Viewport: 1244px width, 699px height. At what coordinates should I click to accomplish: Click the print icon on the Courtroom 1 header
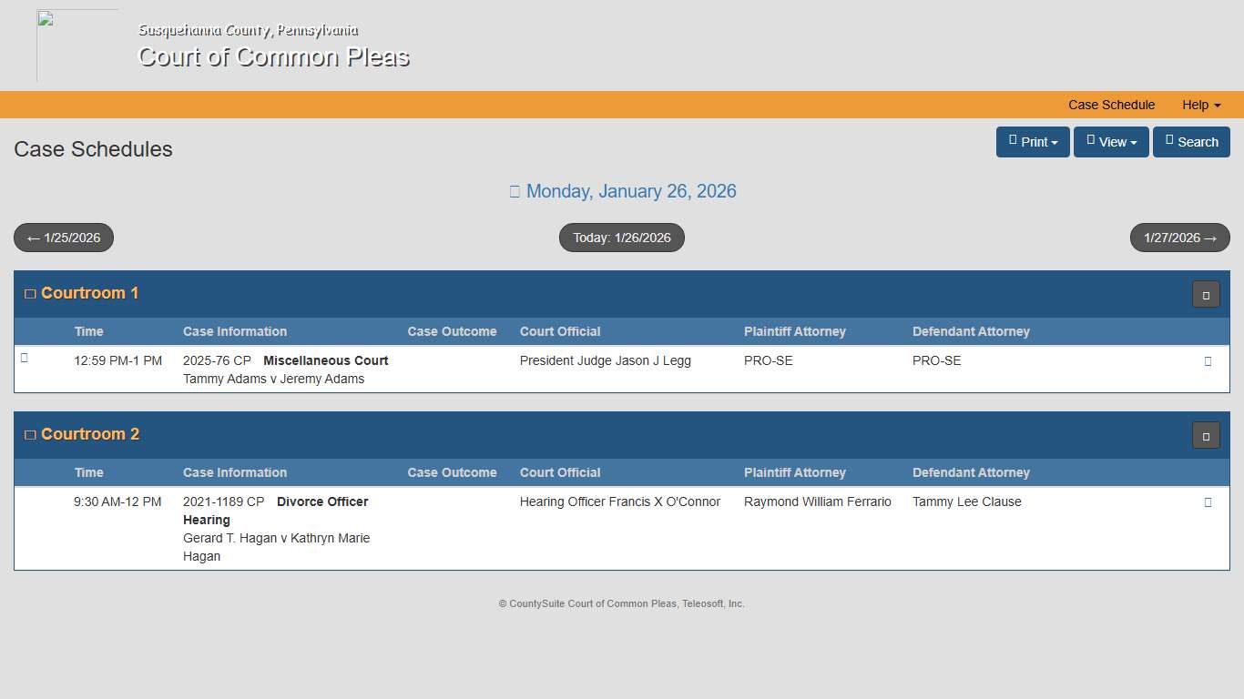pyautogui.click(x=1206, y=294)
